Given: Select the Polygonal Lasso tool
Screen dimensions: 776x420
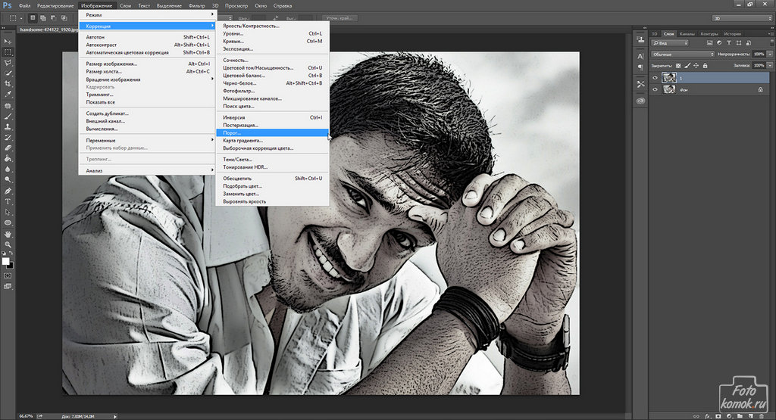Looking at the screenshot, I should [x=8, y=63].
